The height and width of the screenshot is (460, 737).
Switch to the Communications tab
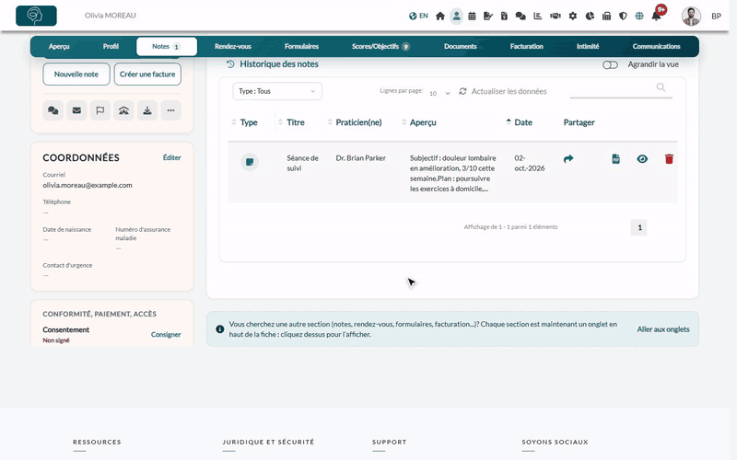[656, 47]
